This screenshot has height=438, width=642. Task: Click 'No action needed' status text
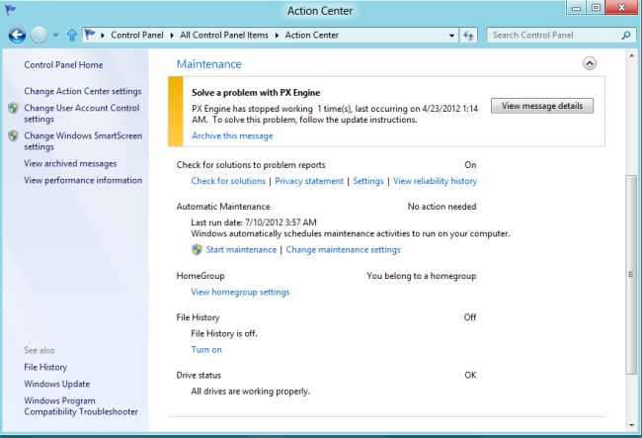pos(441,207)
